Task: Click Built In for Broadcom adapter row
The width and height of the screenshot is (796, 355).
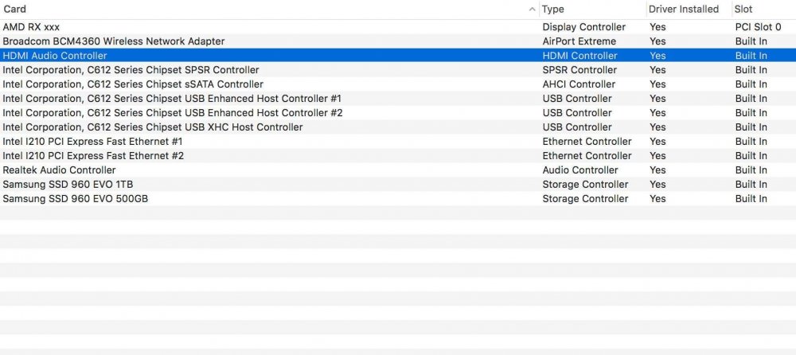Action: [751, 41]
